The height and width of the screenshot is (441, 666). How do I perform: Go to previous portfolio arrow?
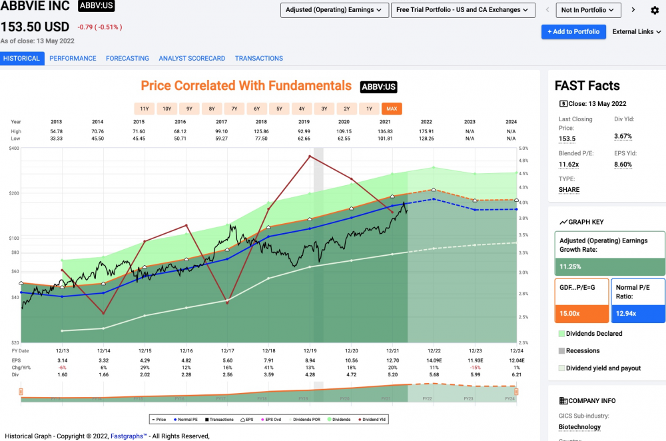click(547, 10)
